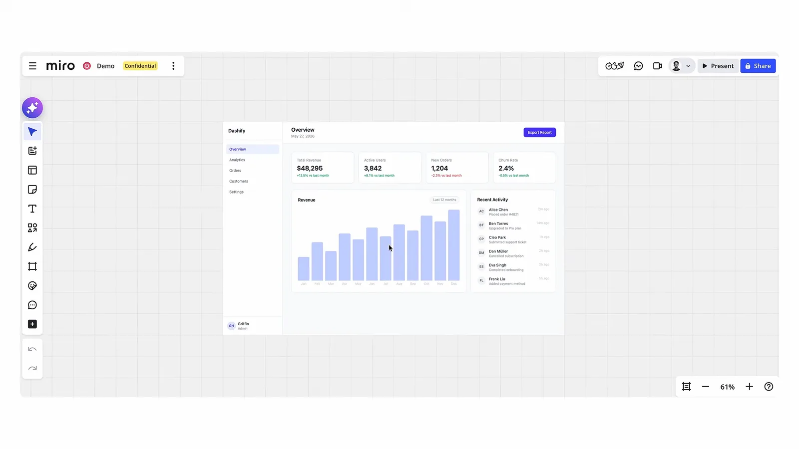Open the sticker and emoji tool

click(x=32, y=286)
